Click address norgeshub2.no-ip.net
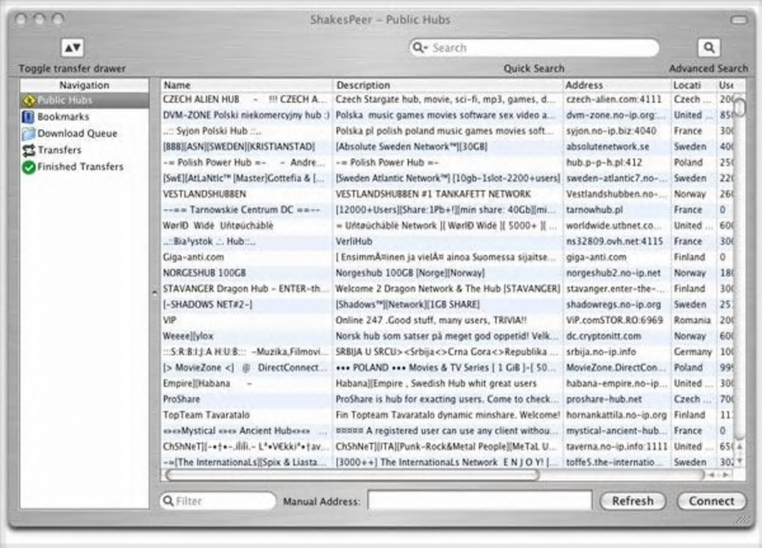 (613, 273)
